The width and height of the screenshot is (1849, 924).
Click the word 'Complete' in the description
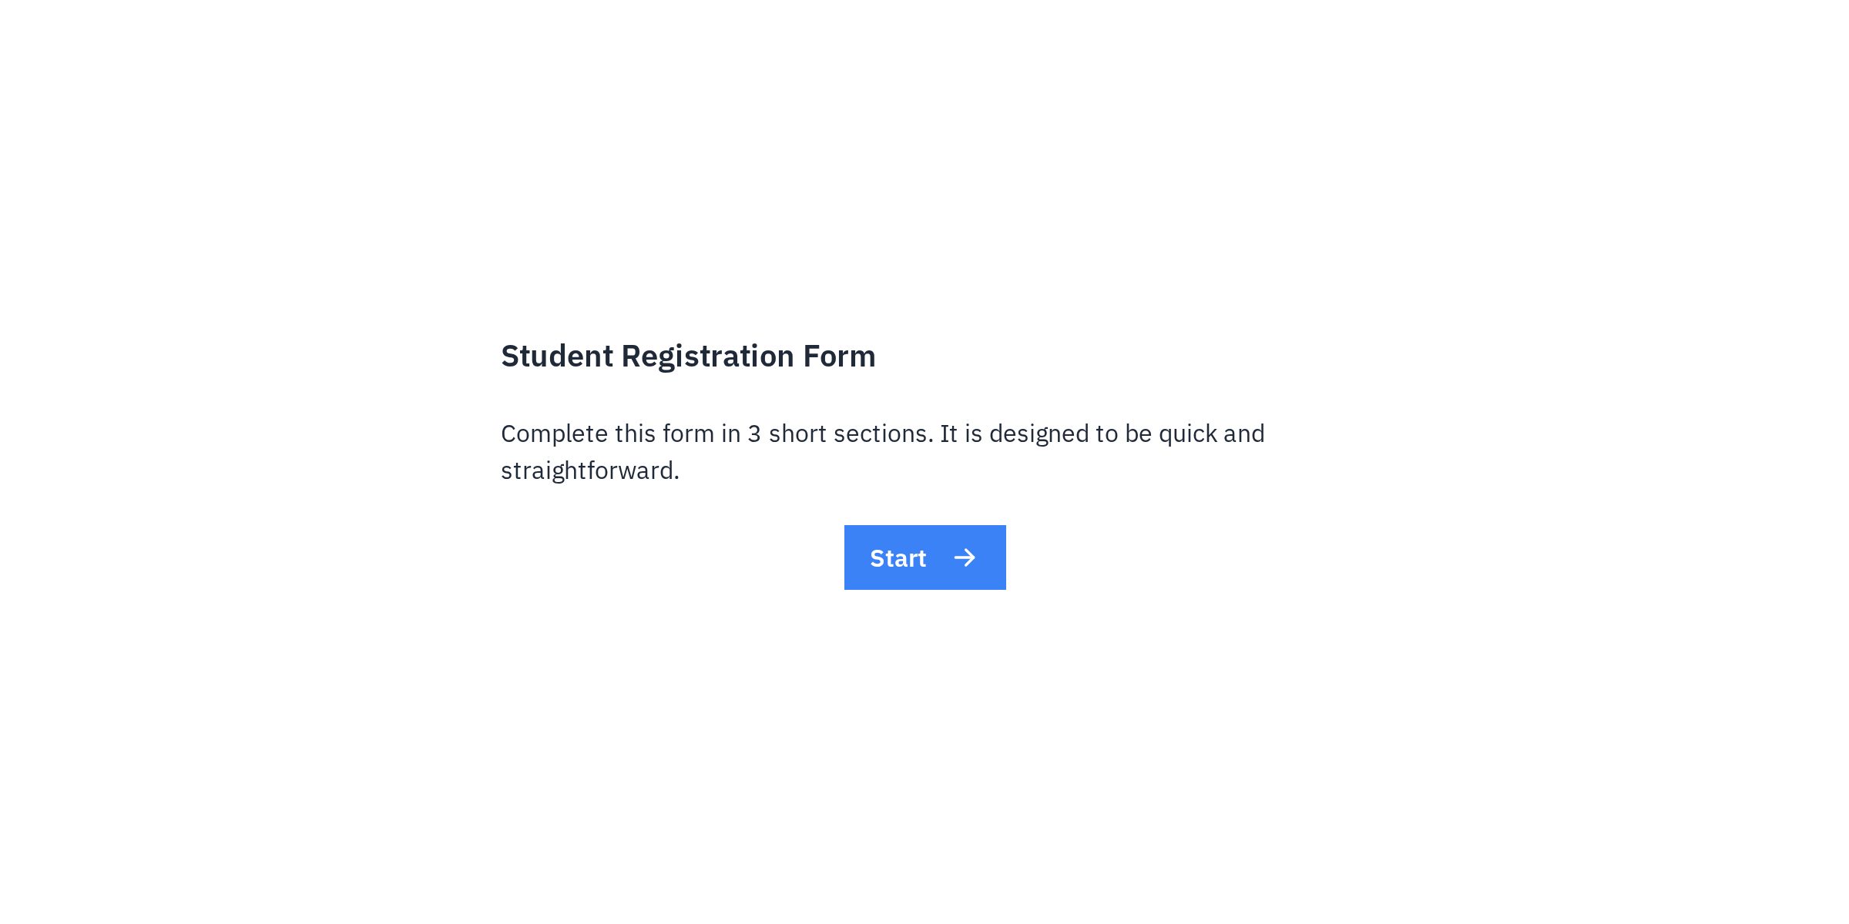point(554,434)
